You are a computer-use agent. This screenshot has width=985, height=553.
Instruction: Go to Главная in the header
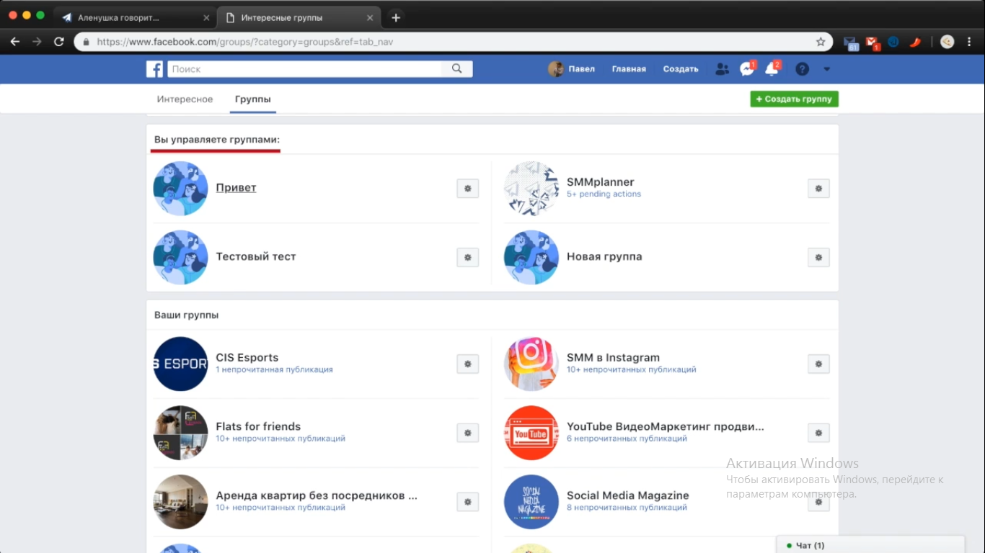629,69
